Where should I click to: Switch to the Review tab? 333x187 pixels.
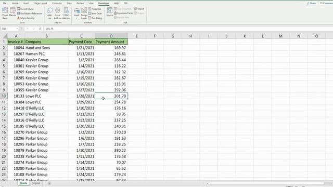(80, 3)
